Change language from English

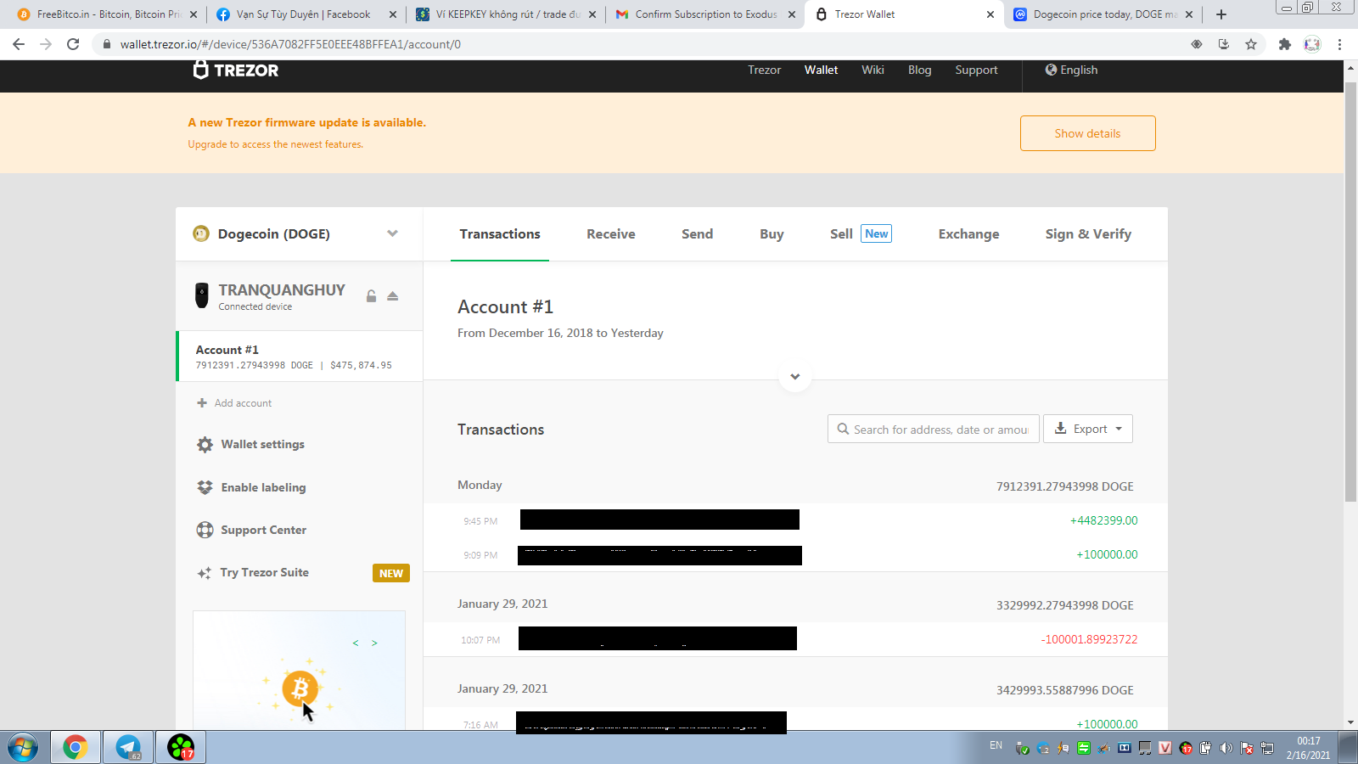pos(1071,70)
